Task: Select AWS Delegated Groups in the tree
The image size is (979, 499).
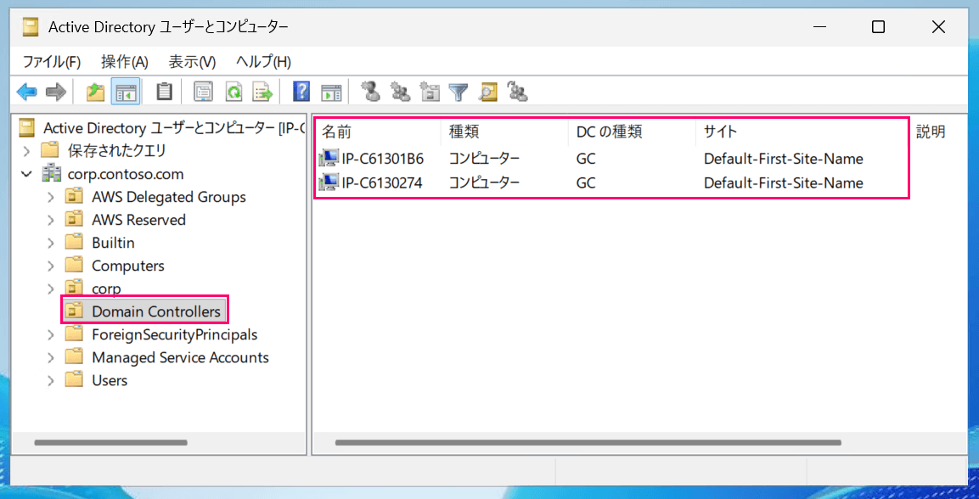Action: [169, 197]
